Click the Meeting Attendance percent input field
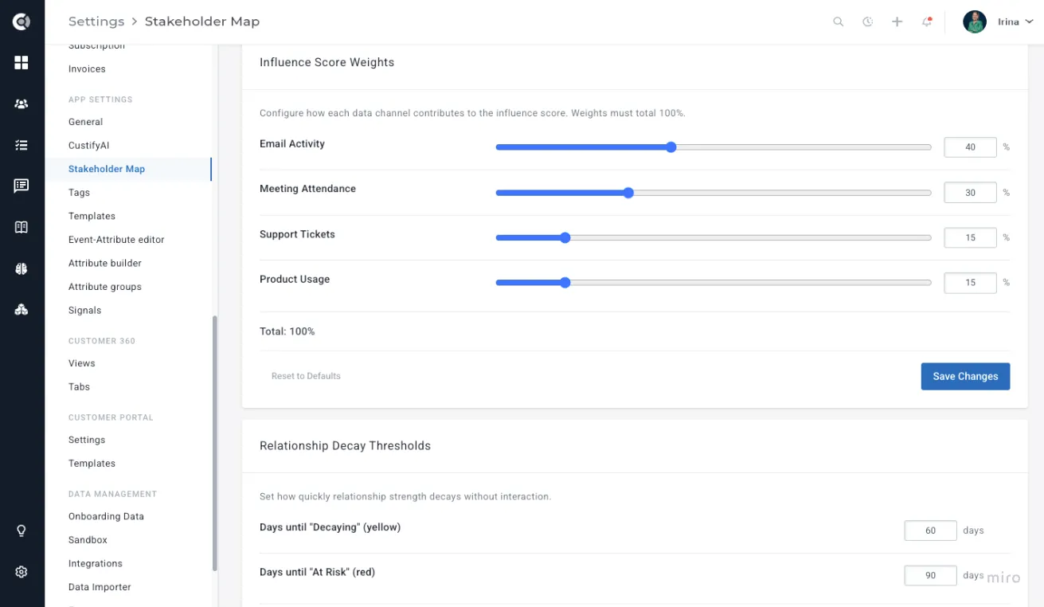The height and width of the screenshot is (607, 1044). point(970,193)
